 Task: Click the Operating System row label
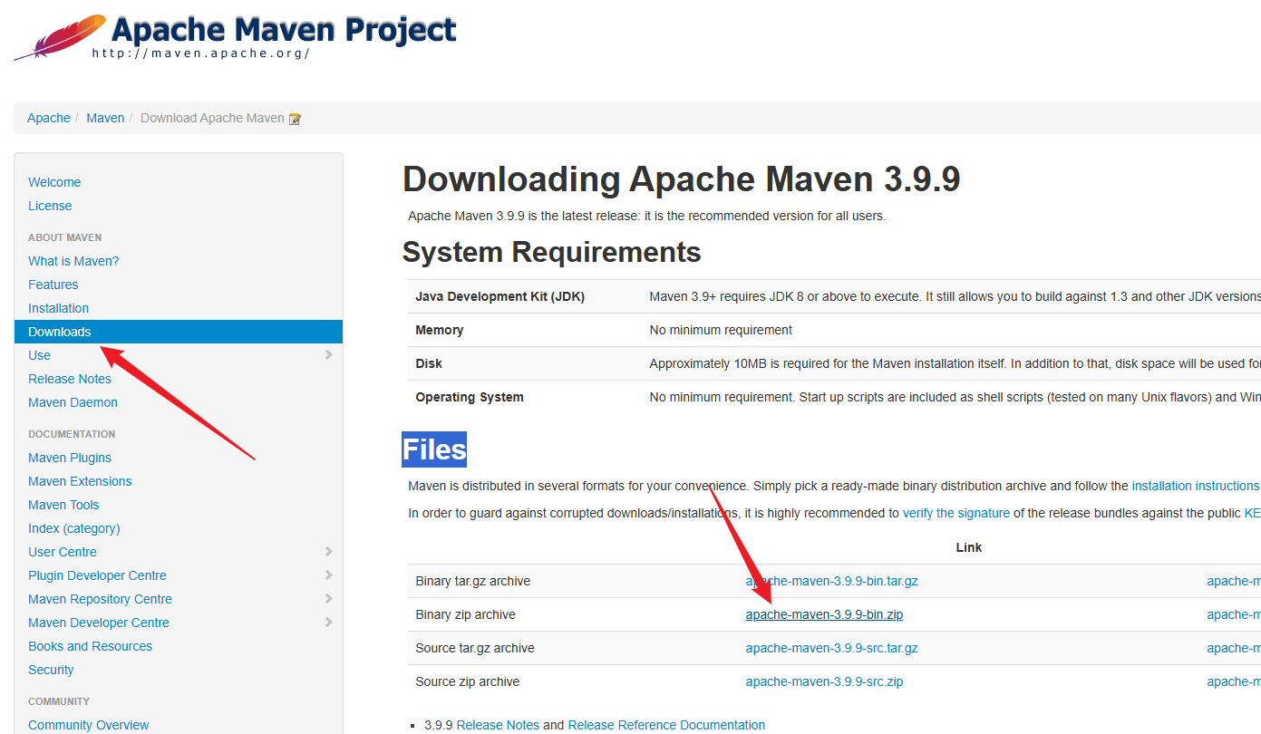coord(470,397)
